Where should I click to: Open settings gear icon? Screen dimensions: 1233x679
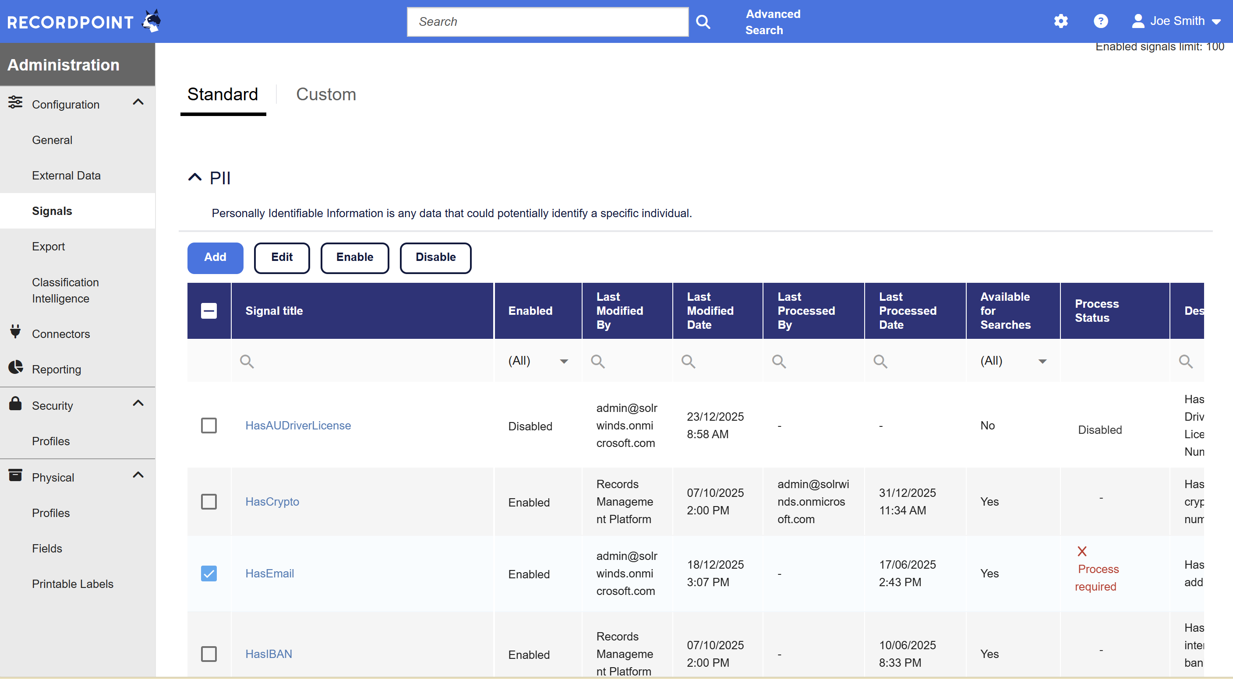(x=1061, y=21)
